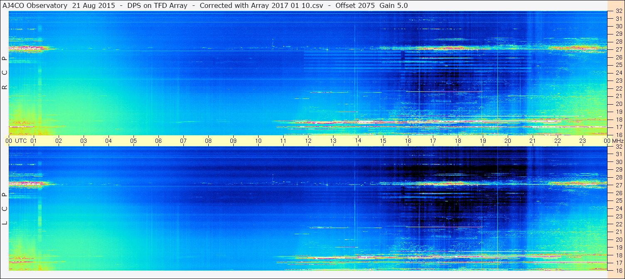Select the 04 hour mark on time axis
Viewport: 625px width, 279px height.
click(109, 141)
